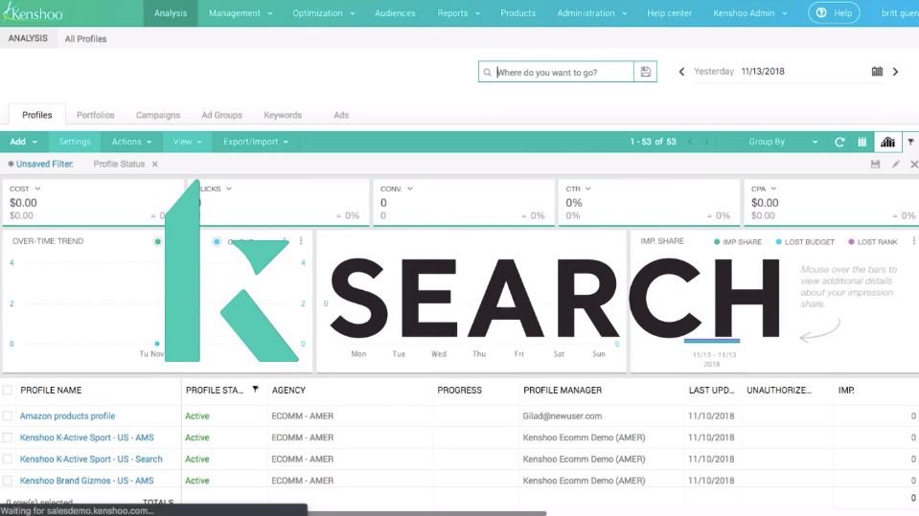Open Kenshoo K-Active Sport - US - AMS link
The image size is (919, 516).
(x=87, y=437)
